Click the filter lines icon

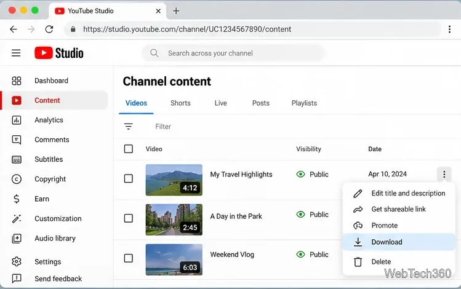(x=129, y=126)
